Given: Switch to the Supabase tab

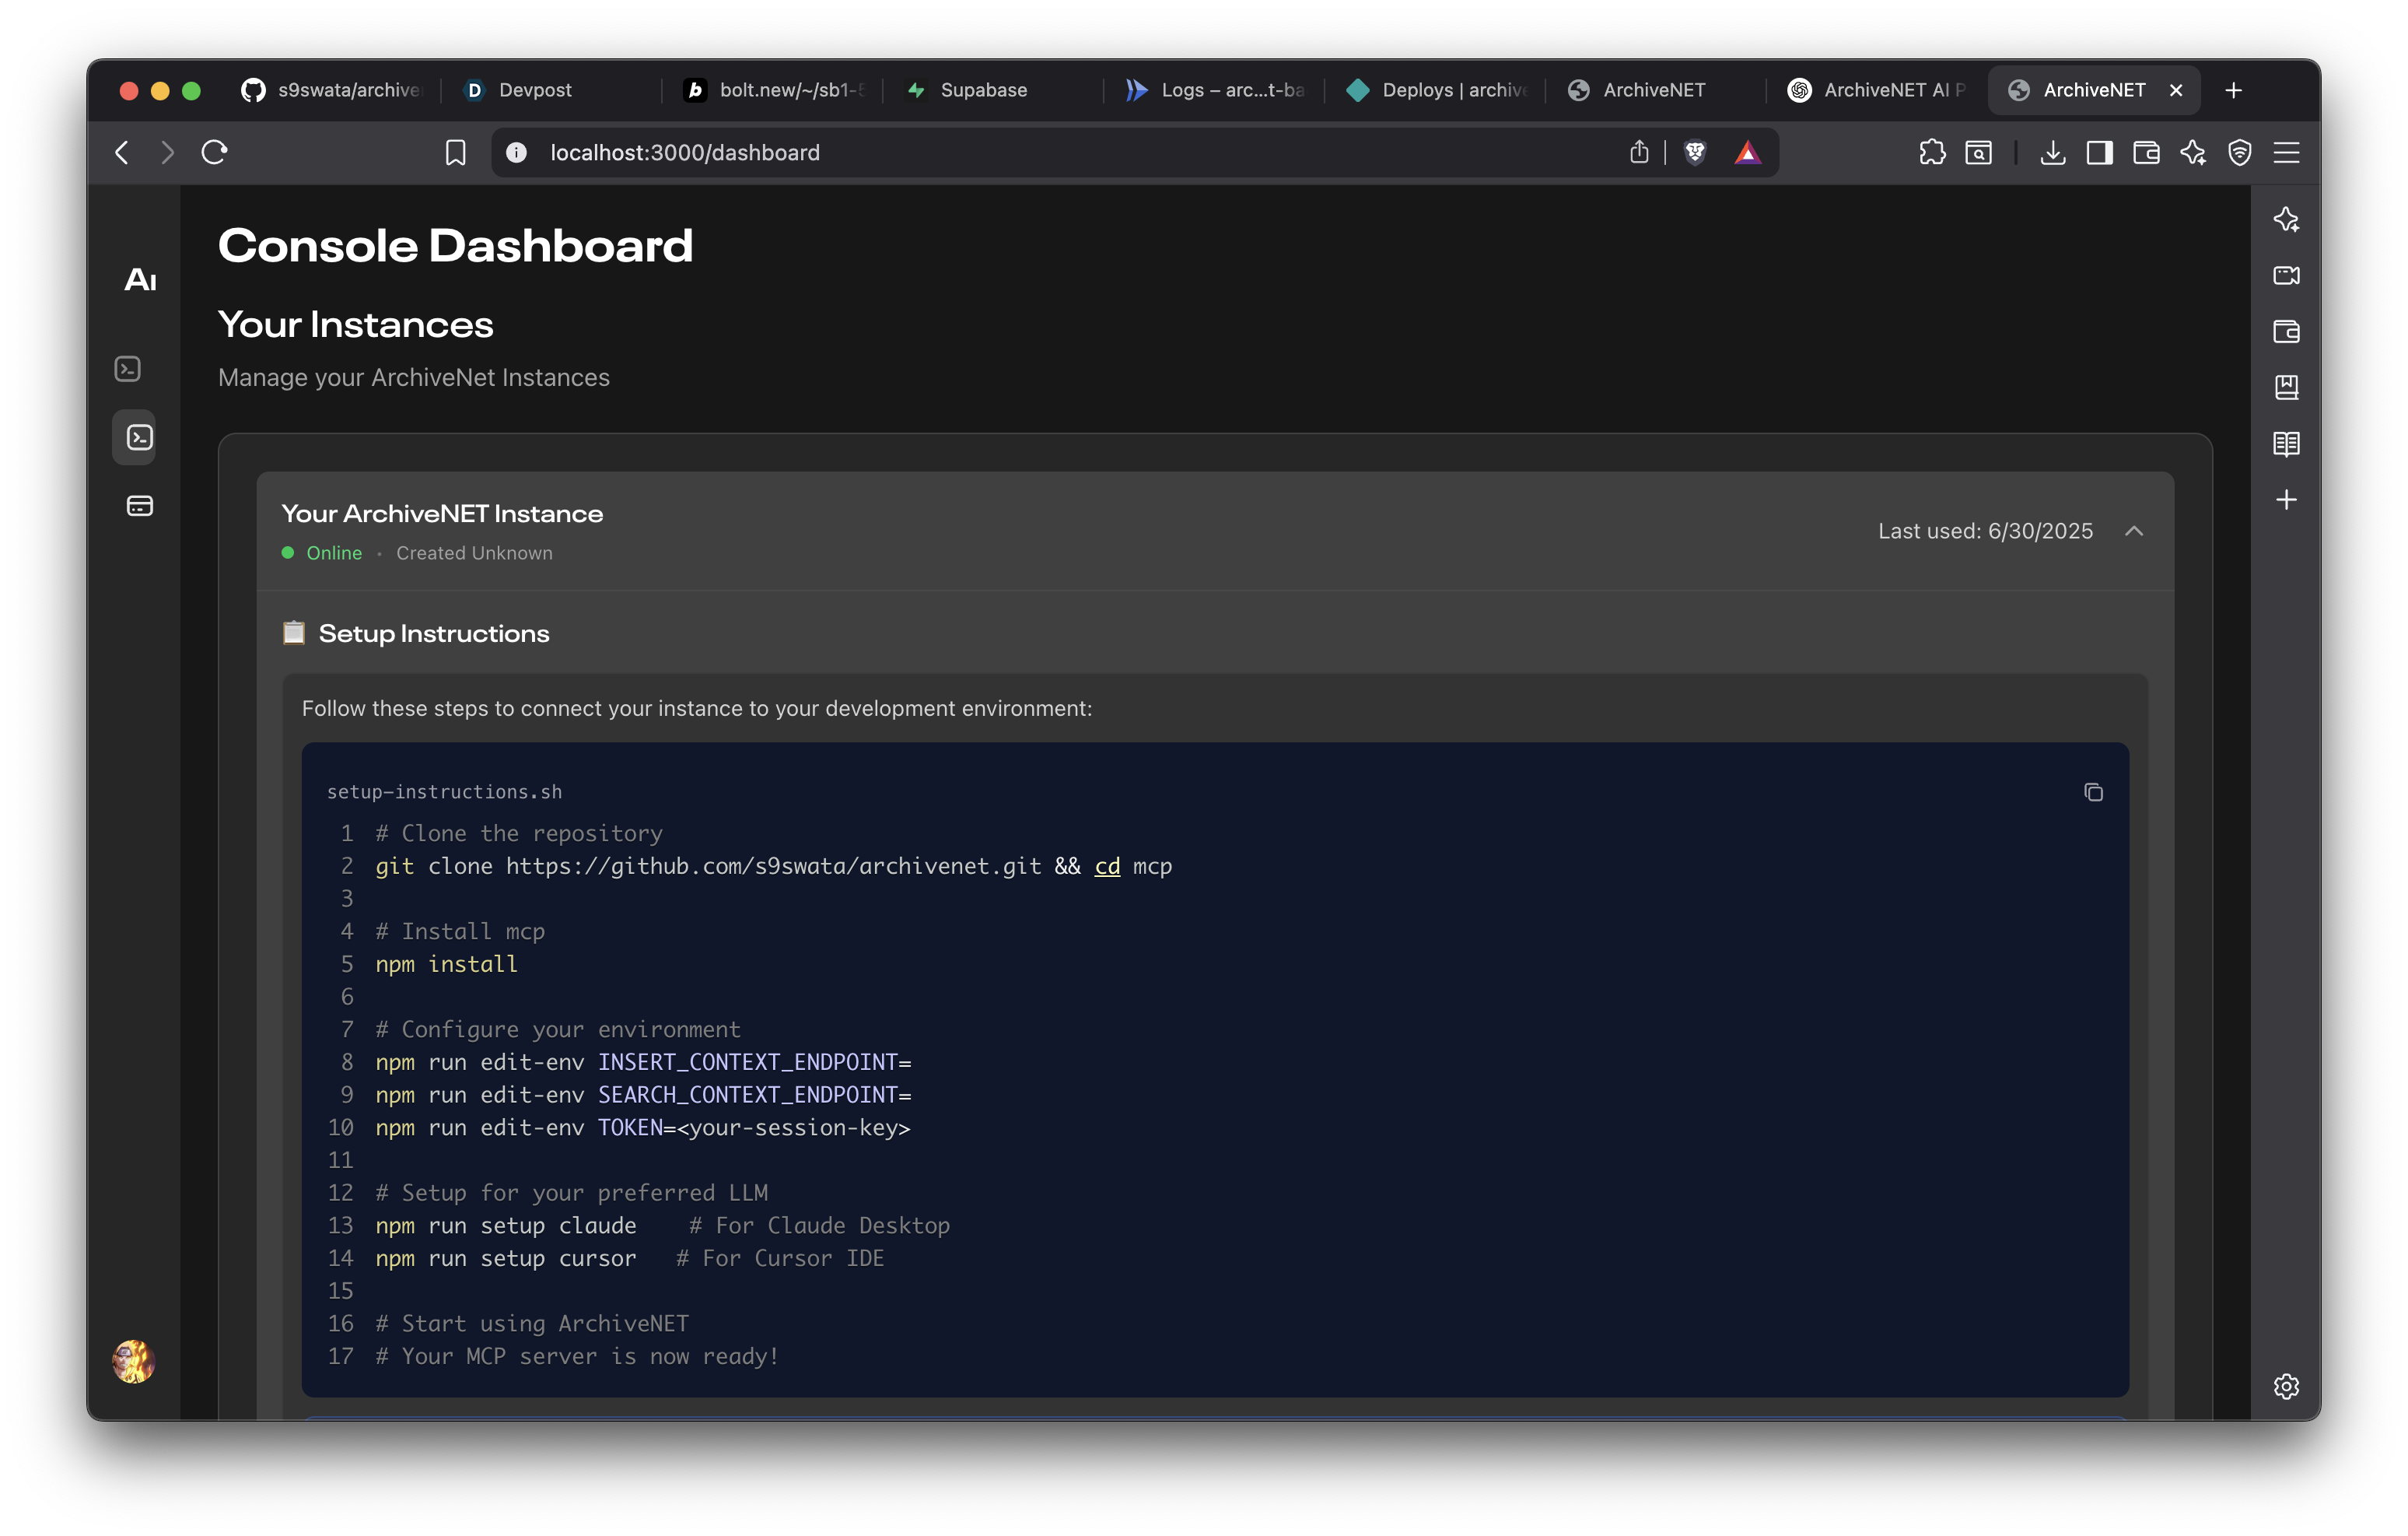Looking at the screenshot, I should click(x=983, y=90).
